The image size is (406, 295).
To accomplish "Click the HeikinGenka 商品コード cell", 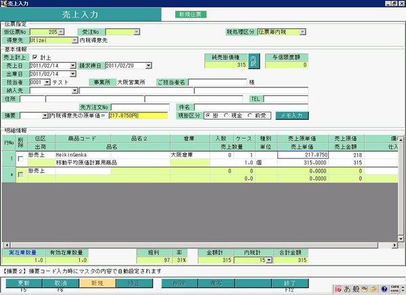I will [83, 155].
